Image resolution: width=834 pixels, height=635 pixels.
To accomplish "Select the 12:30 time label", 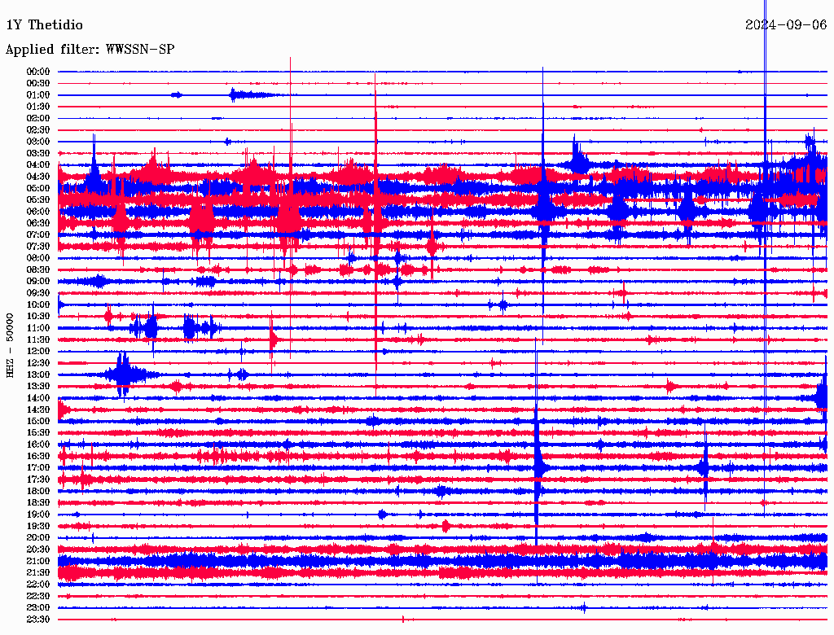I will coord(38,363).
